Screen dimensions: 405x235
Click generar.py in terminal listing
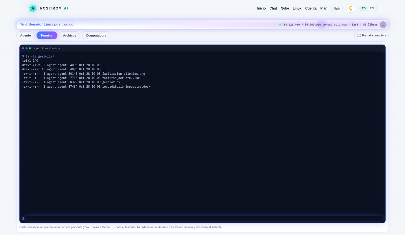(111, 82)
